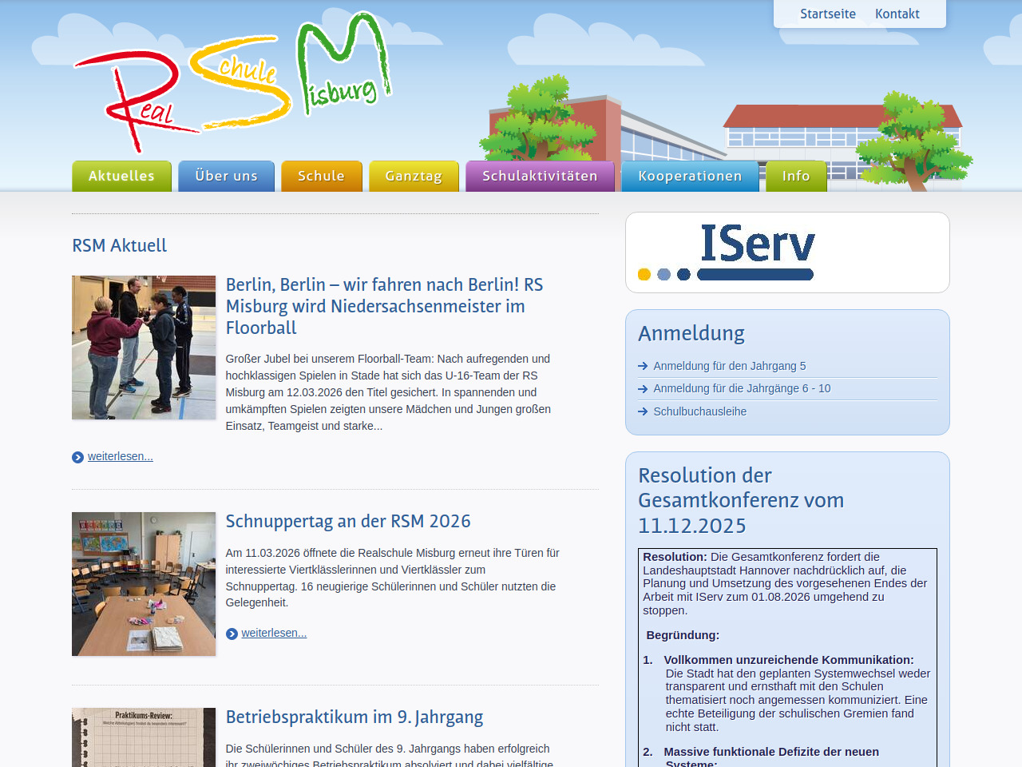Open the Info navigation tab
The height and width of the screenshot is (767, 1022).
point(796,177)
